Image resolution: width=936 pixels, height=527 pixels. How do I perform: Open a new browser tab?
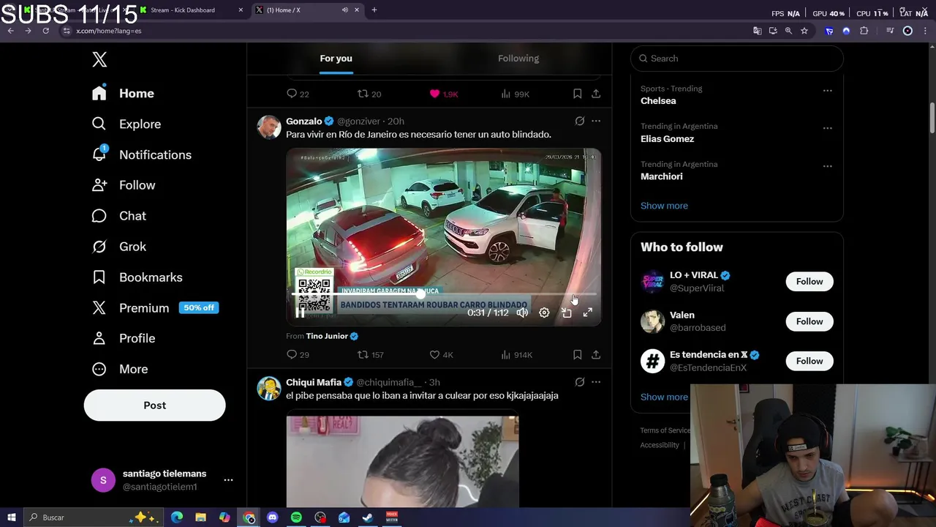[x=374, y=10]
